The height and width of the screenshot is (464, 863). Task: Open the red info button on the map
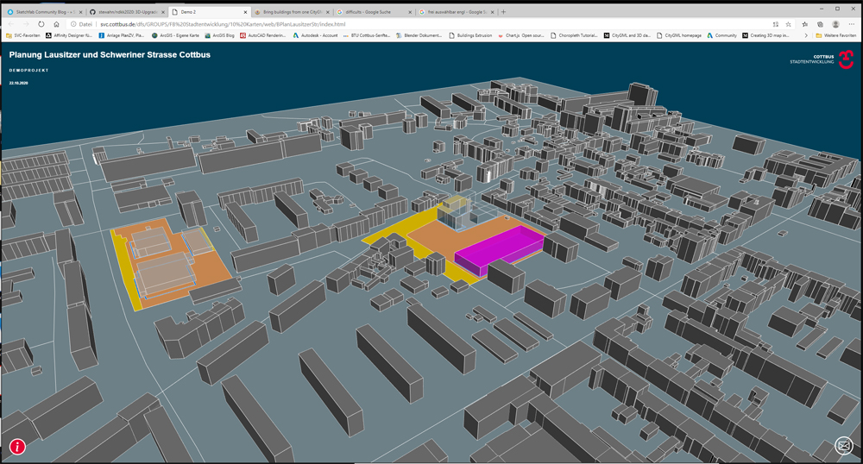coord(17,447)
